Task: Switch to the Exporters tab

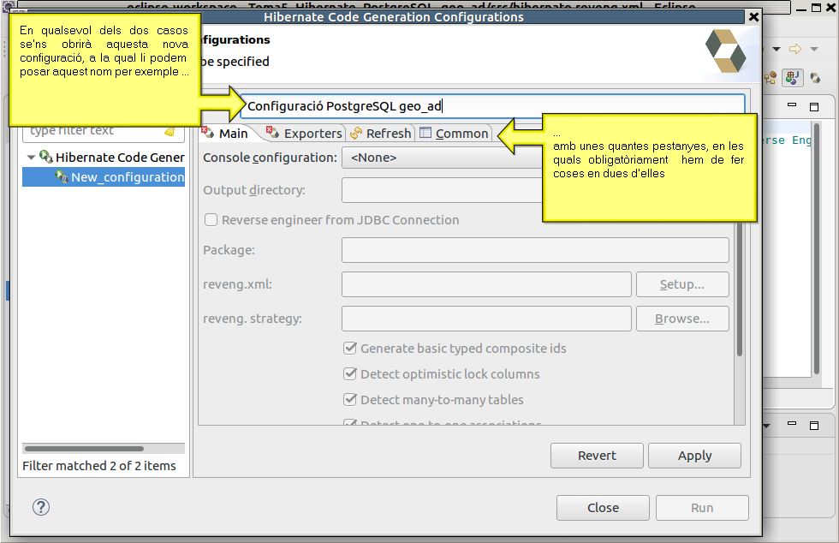Action: coord(305,134)
